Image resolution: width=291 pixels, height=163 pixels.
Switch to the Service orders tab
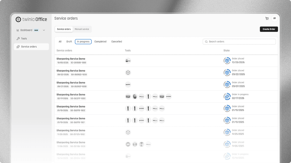tap(64, 29)
